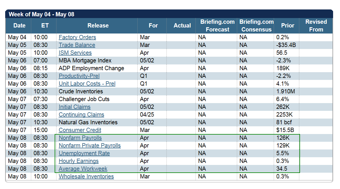Select the Challenger Job Cuts text
Viewport: 340px width, 189px height.
coord(84,99)
